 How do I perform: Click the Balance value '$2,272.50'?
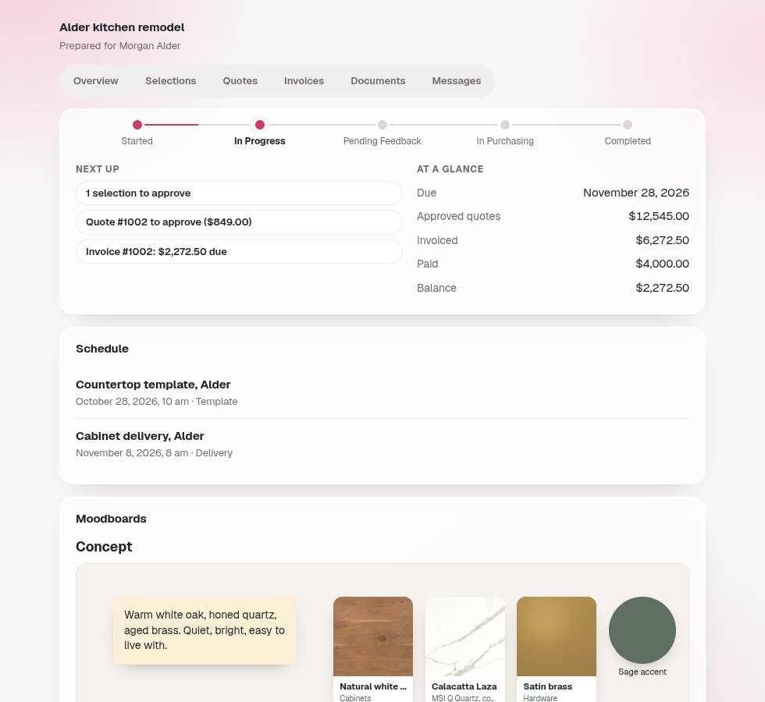pos(662,288)
